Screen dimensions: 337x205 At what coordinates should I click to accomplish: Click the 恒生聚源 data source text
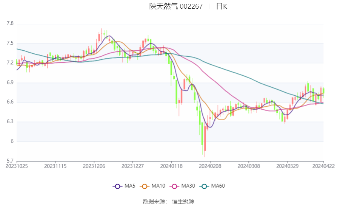[x=183, y=201]
